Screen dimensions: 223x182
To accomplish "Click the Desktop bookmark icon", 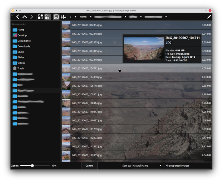I will coord(15,35).
